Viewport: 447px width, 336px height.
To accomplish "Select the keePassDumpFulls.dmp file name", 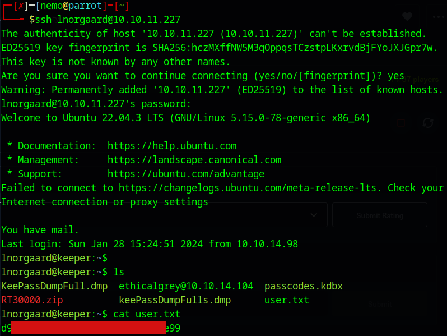I will [175, 300].
